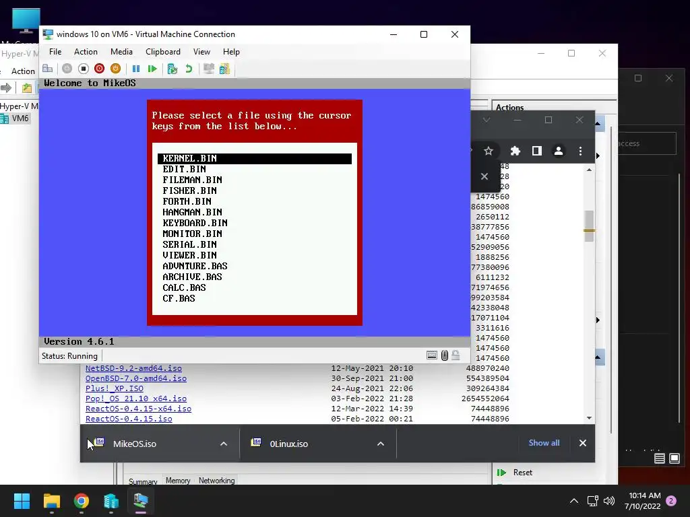Open the Help menu
Image resolution: width=690 pixels, height=517 pixels.
coord(231,52)
